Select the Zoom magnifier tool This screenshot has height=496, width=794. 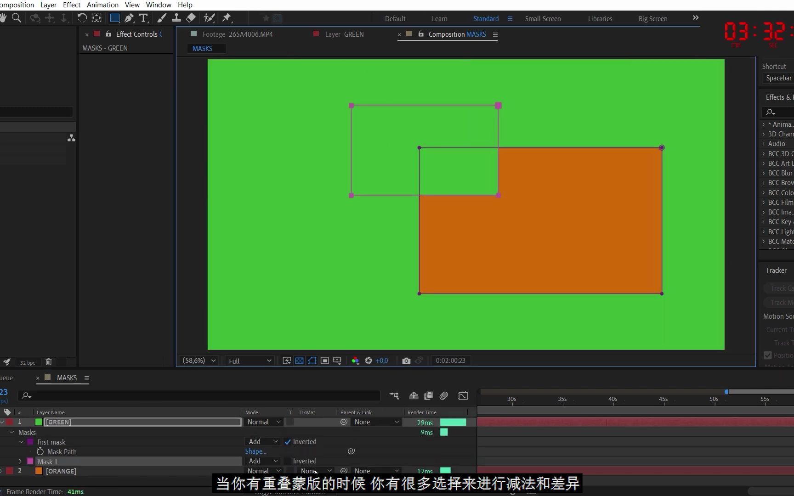click(x=17, y=18)
